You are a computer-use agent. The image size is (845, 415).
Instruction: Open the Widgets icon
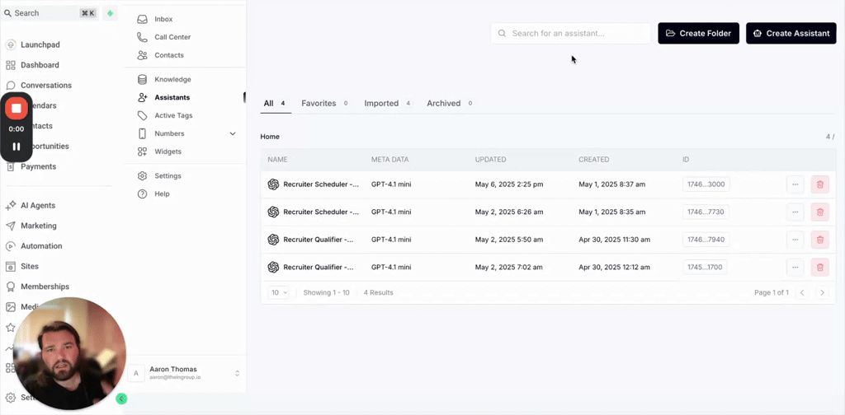[x=142, y=152]
